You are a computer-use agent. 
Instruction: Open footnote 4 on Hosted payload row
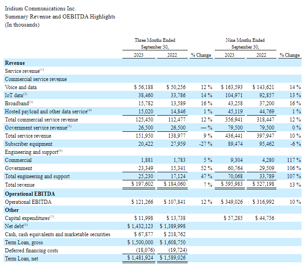click(x=90, y=110)
